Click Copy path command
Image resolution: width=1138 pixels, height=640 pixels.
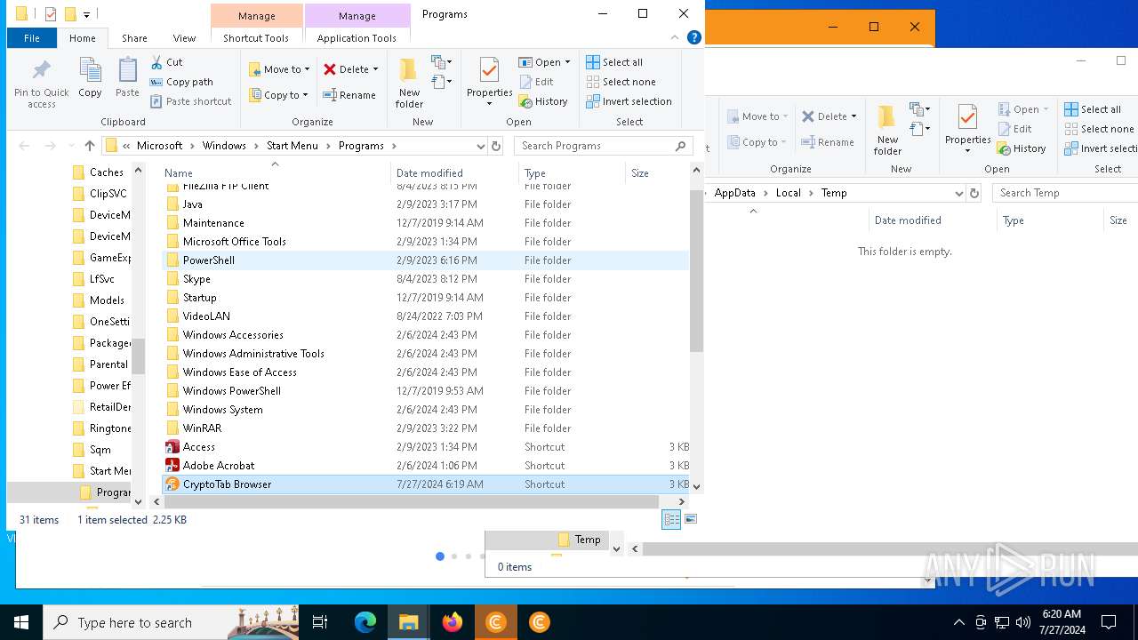pyautogui.click(x=181, y=82)
